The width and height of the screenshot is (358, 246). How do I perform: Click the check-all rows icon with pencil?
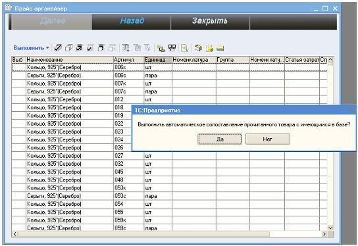click(58, 48)
